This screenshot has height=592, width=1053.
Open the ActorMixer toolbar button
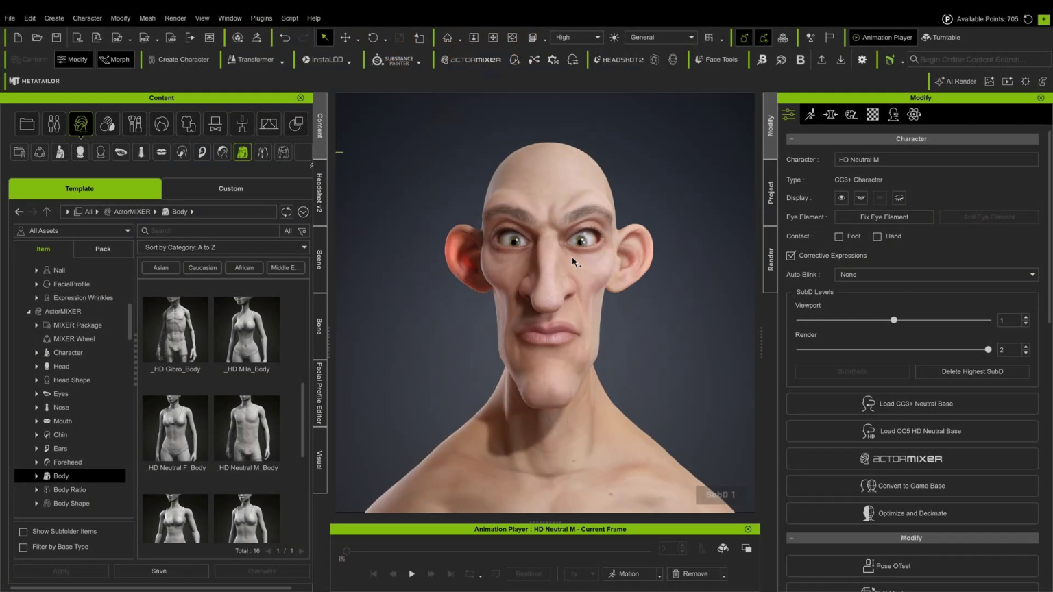pyautogui.click(x=471, y=60)
